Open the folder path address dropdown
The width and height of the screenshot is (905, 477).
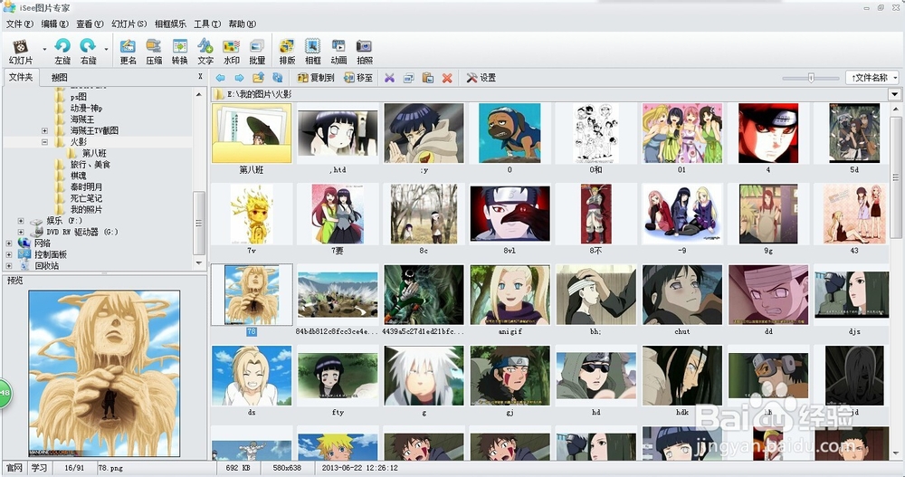pos(895,94)
